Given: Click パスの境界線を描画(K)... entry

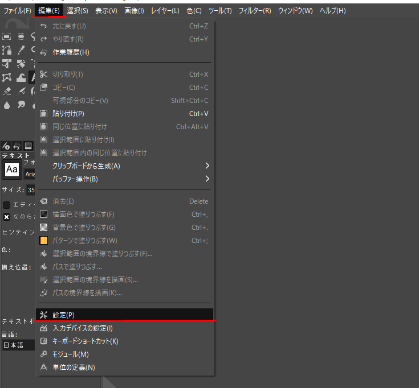Looking at the screenshot, I should tap(124, 293).
